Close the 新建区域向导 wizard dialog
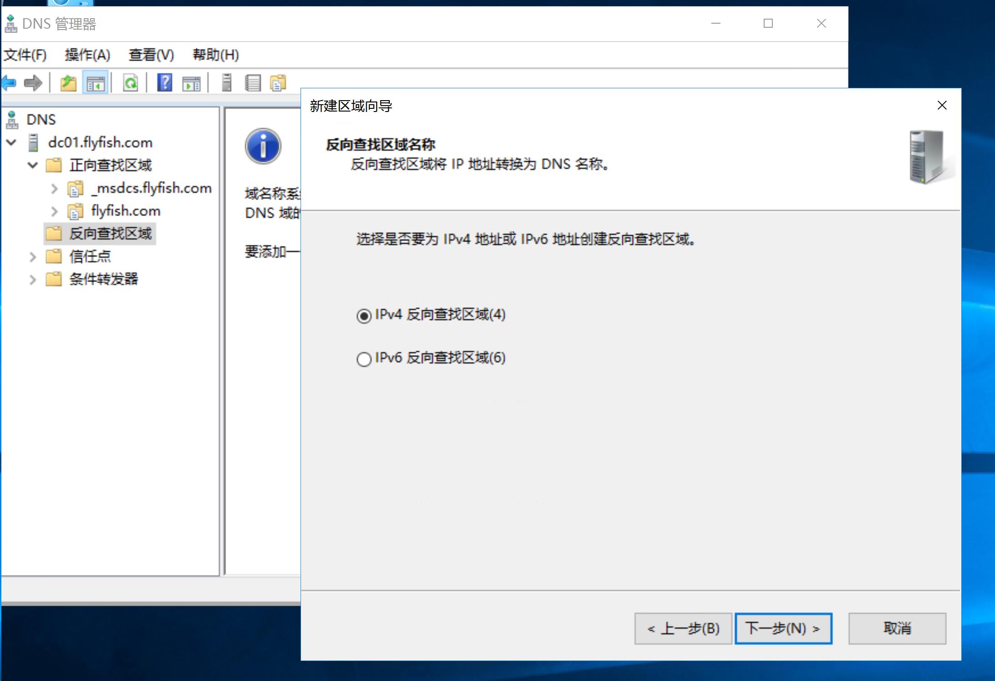 [942, 105]
